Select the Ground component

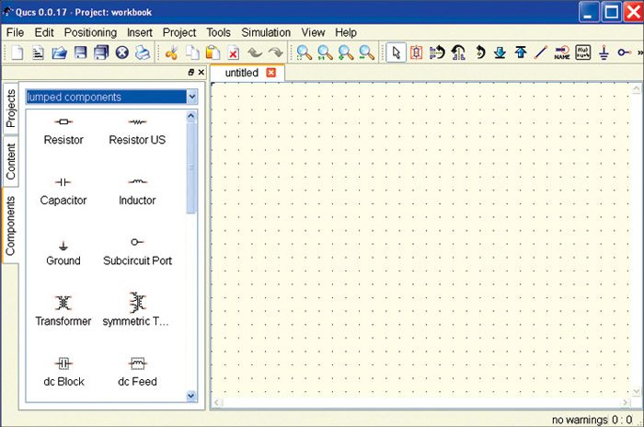(x=63, y=250)
